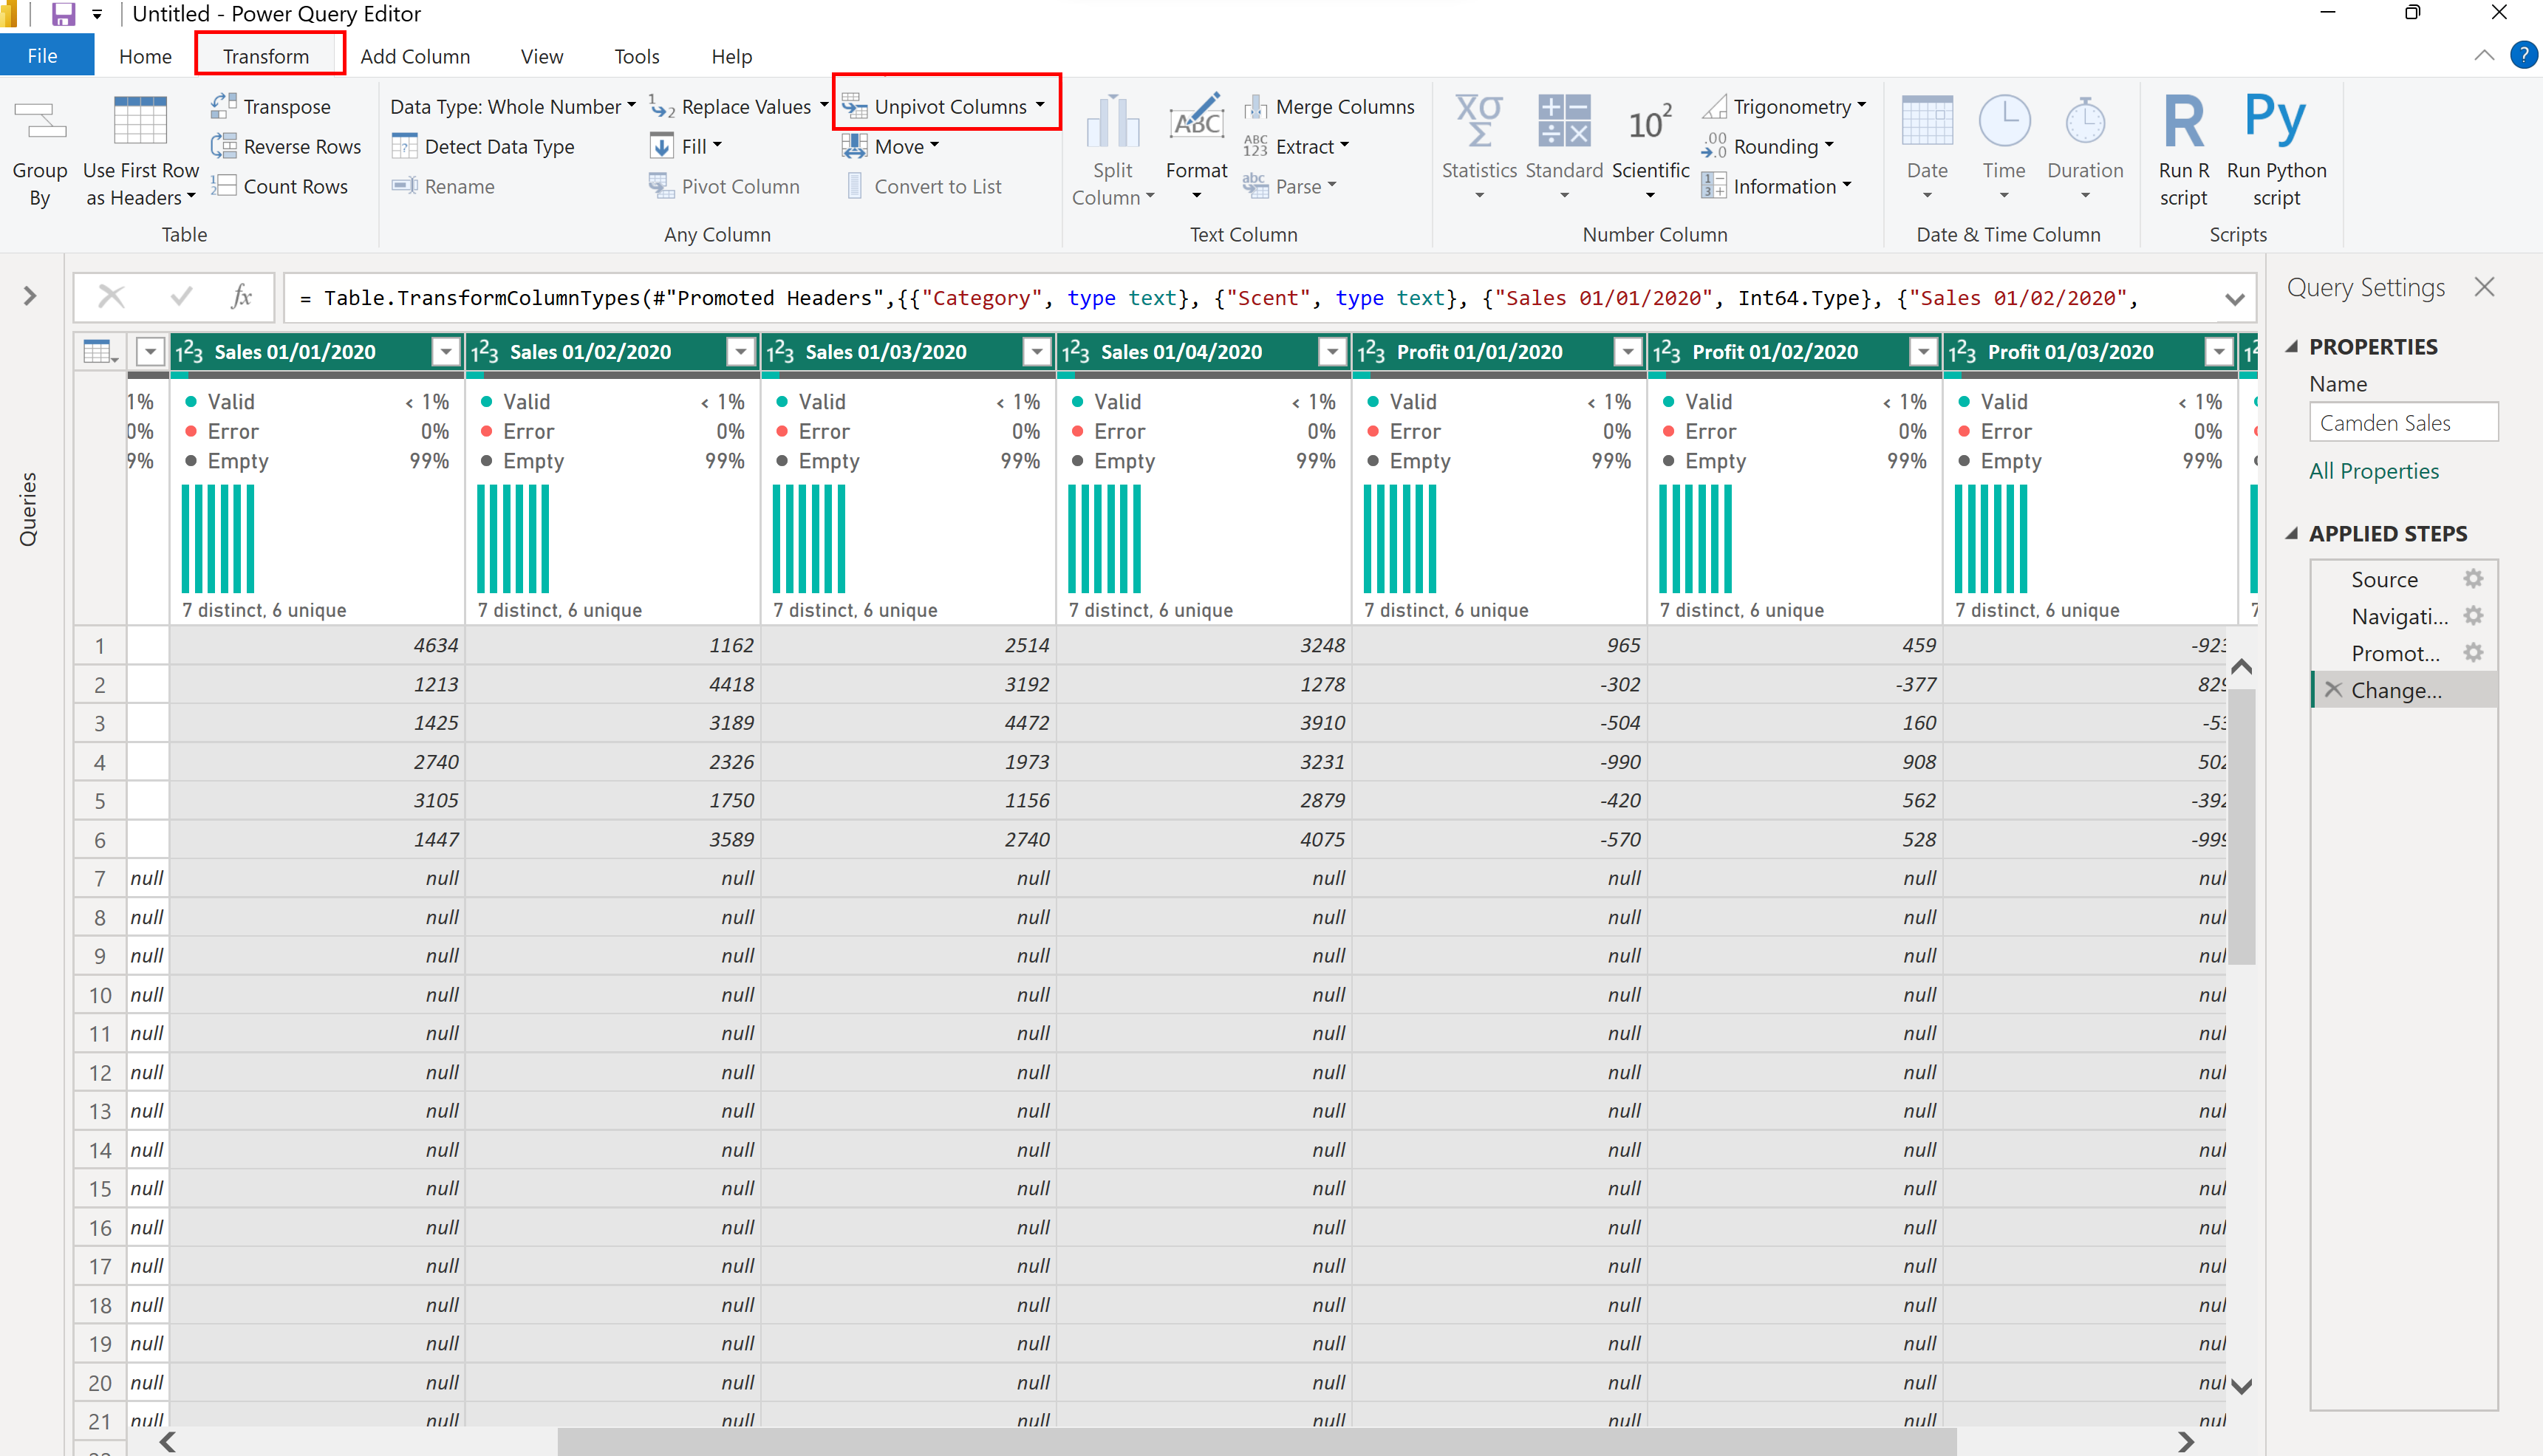Expand the Queries pane arrow
Image resolution: width=2543 pixels, height=1456 pixels.
click(x=30, y=296)
